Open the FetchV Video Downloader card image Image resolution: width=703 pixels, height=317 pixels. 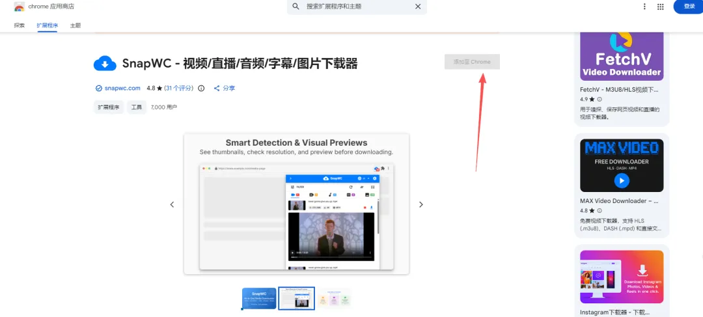pos(622,56)
